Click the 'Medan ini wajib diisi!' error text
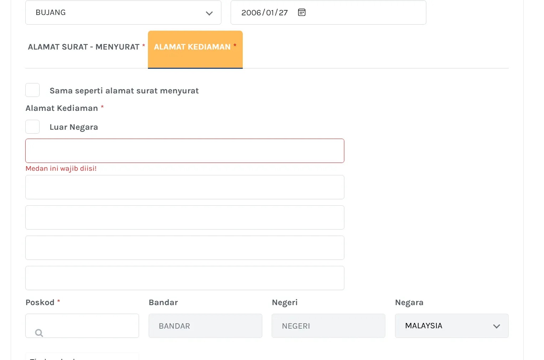 tap(61, 169)
